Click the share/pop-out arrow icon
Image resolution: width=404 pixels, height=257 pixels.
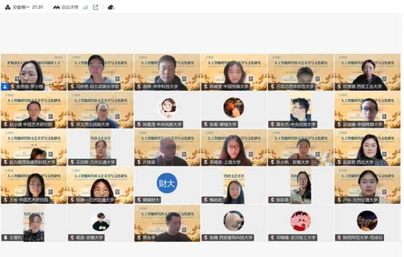96,7
